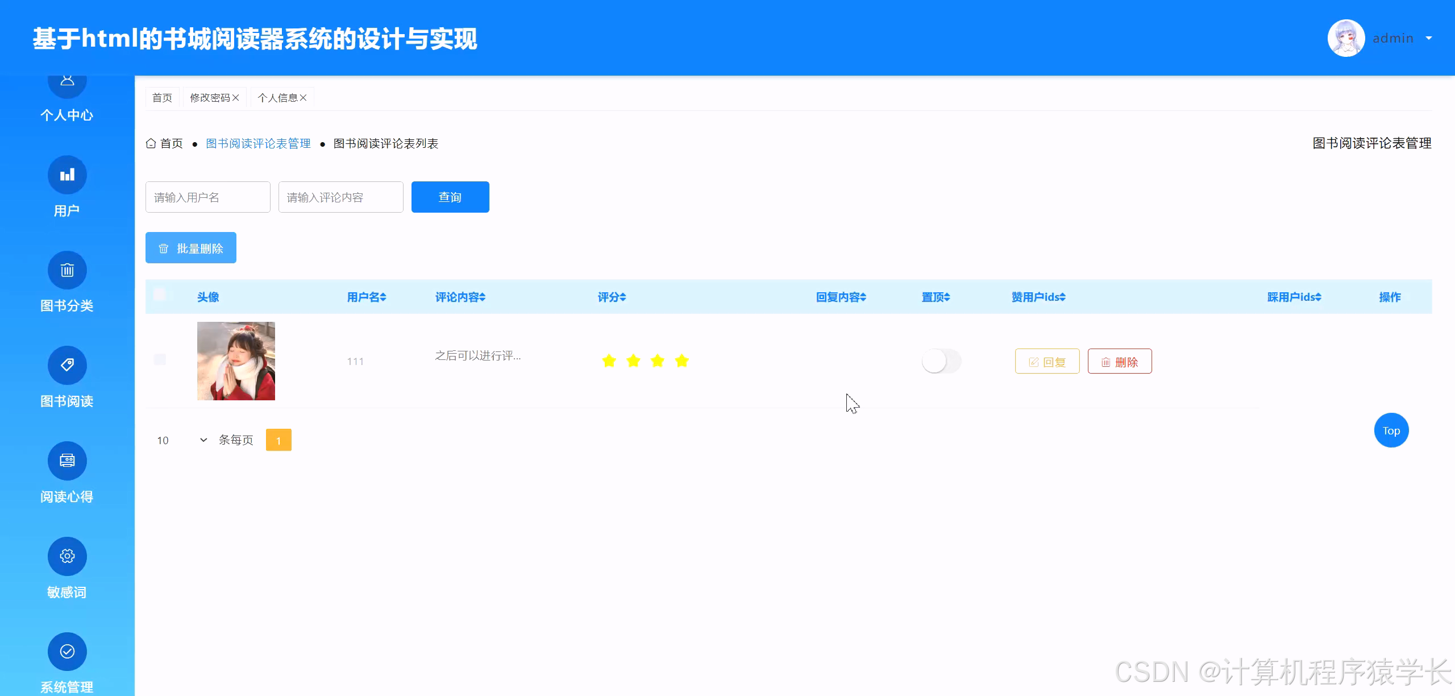The width and height of the screenshot is (1455, 696).
Task: Open the 阅读心得 menu label
Action: pyautogui.click(x=67, y=497)
